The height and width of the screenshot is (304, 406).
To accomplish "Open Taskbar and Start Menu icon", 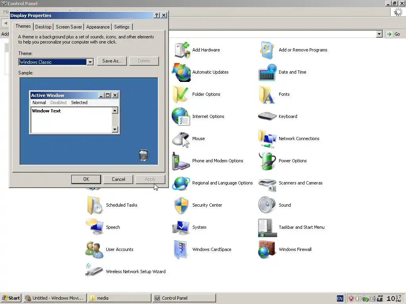I will click(267, 228).
